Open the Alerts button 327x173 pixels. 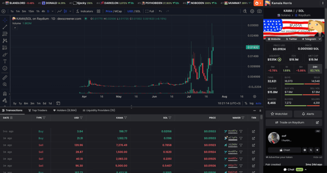(308, 114)
